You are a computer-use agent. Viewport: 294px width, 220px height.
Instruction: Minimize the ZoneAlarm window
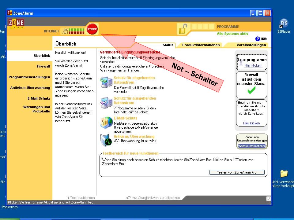253,13
